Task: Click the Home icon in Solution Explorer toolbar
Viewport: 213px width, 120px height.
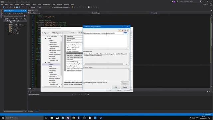Action: point(10,13)
